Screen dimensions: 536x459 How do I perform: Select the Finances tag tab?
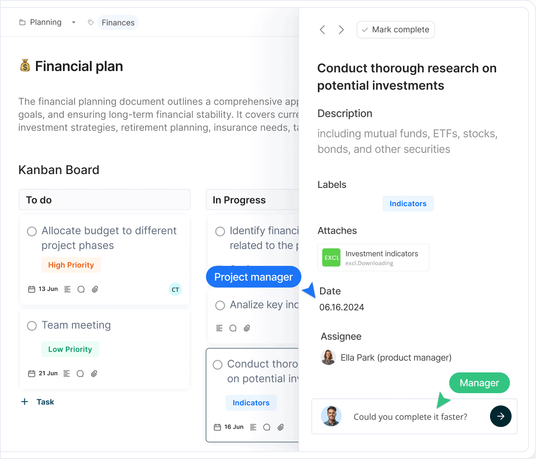[x=118, y=23]
